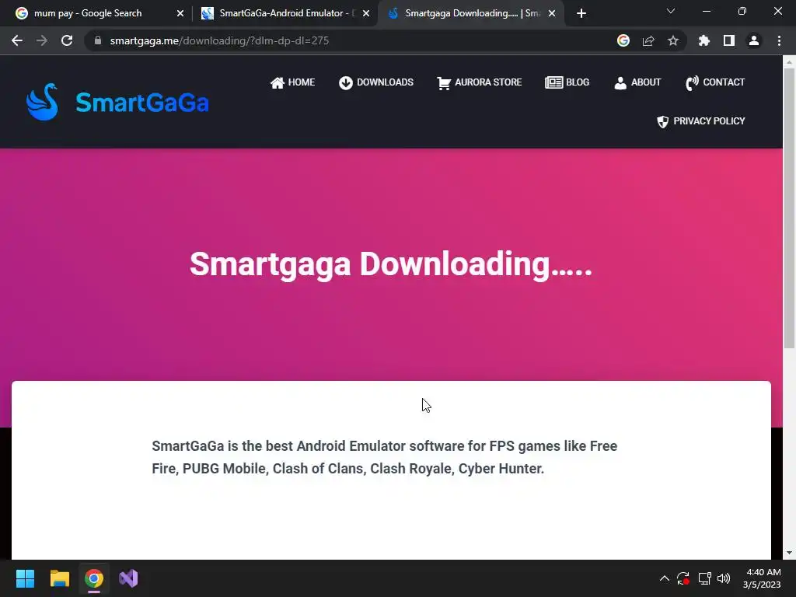796x597 pixels.
Task: Open the Chrome profile avatar
Action: tap(754, 40)
